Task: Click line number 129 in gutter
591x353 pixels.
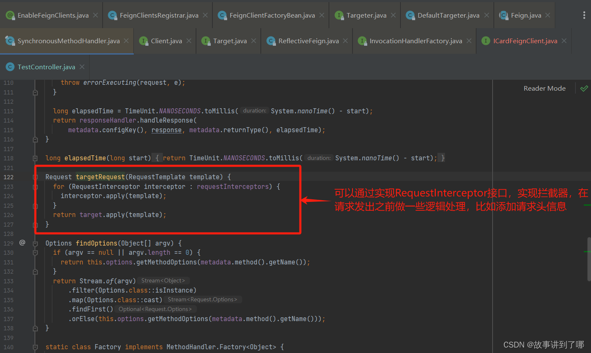Action: [x=8, y=243]
